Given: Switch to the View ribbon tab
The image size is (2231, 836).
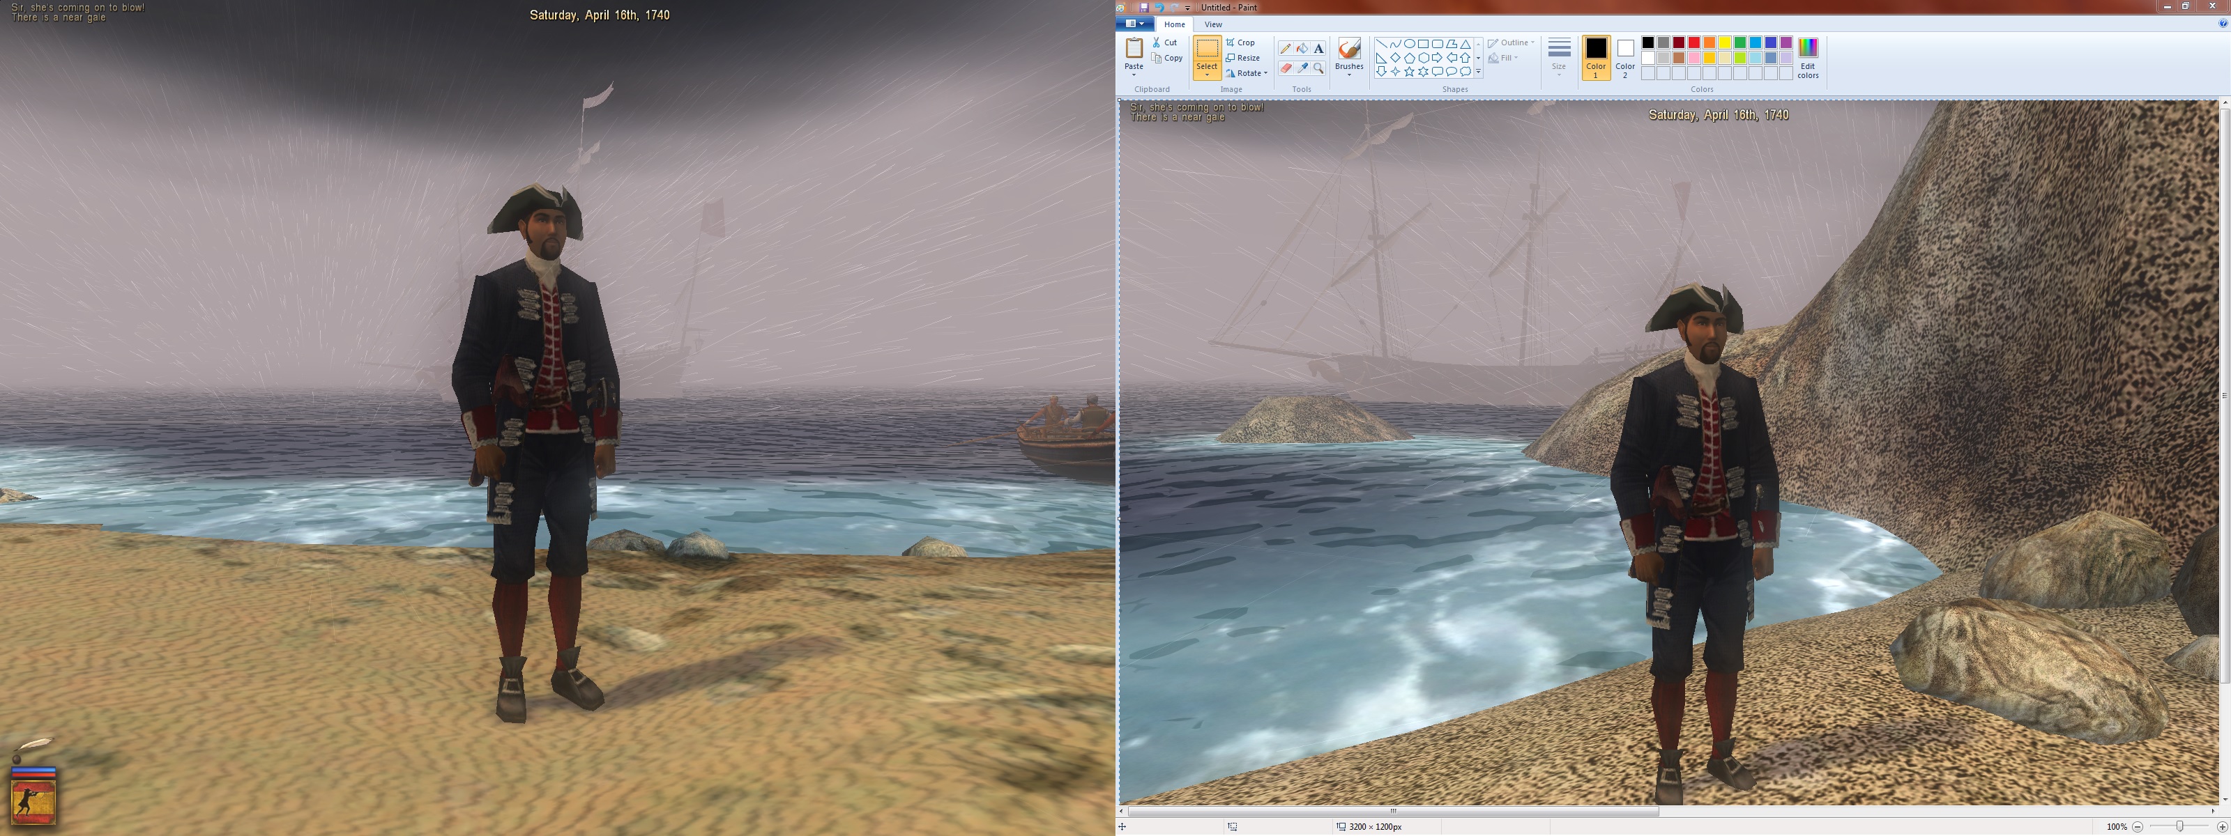Looking at the screenshot, I should 1213,24.
